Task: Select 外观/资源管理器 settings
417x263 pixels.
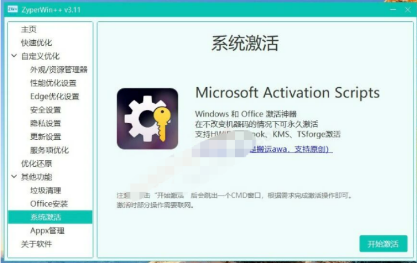Action: (x=59, y=70)
